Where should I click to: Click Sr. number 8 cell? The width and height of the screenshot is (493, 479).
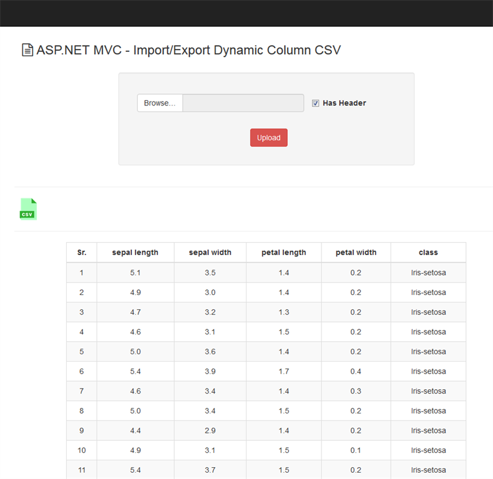coord(82,411)
